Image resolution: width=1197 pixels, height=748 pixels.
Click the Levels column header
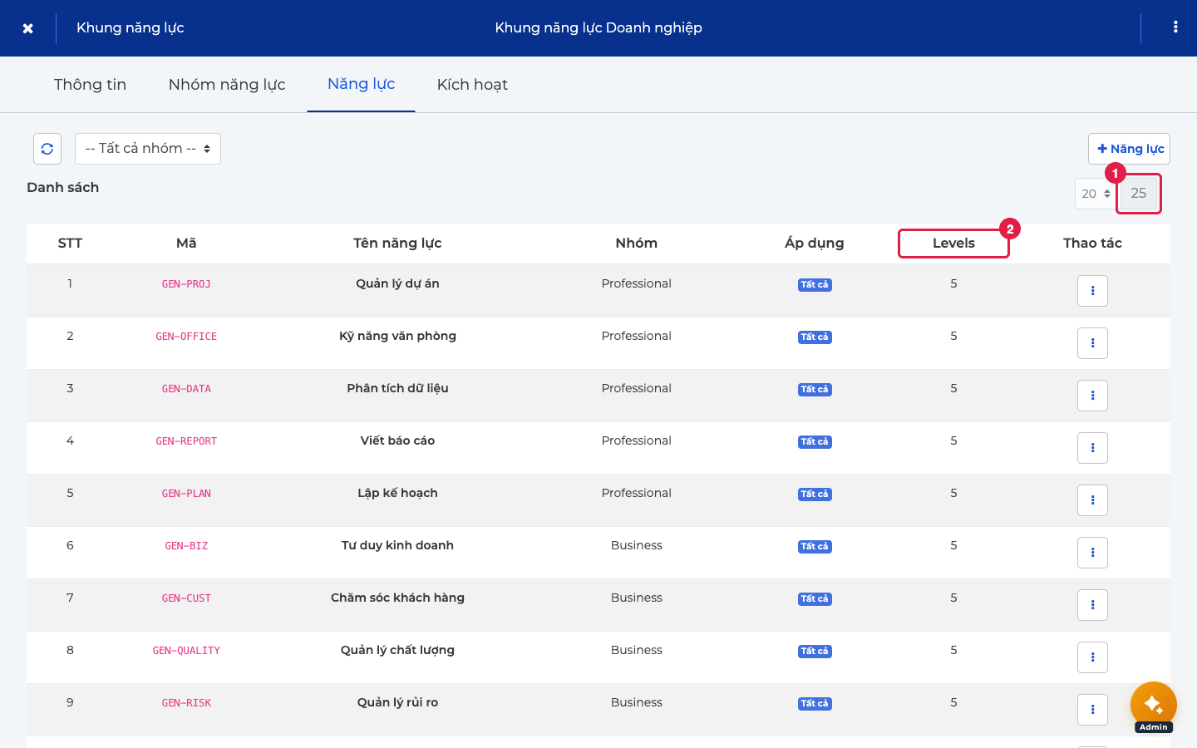pos(953,244)
